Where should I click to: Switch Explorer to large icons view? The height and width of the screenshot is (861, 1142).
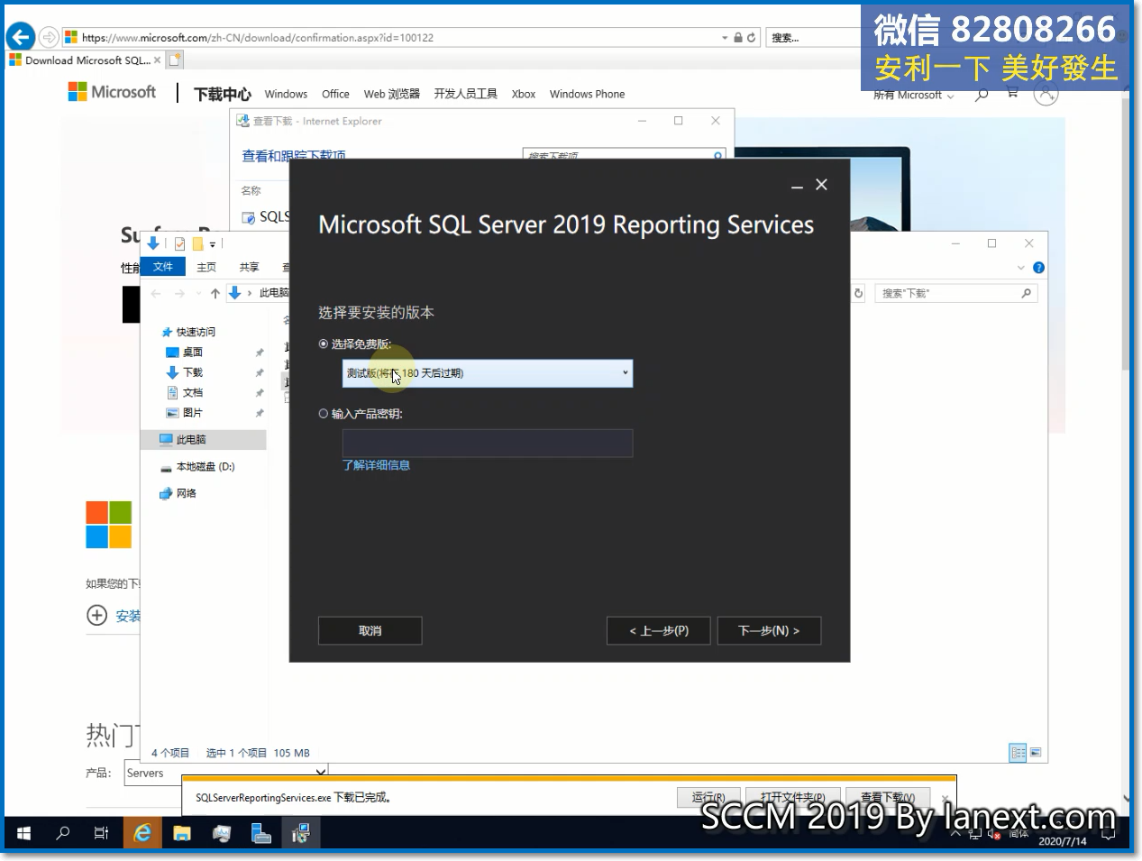pos(1037,753)
